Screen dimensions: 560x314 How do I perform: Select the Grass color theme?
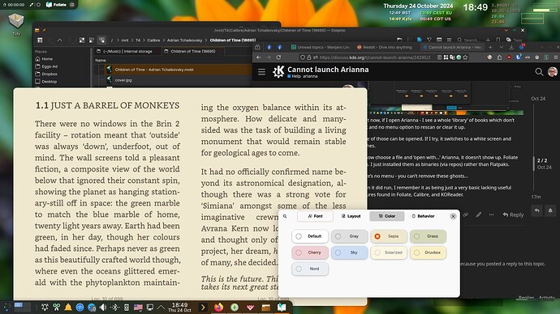point(428,236)
